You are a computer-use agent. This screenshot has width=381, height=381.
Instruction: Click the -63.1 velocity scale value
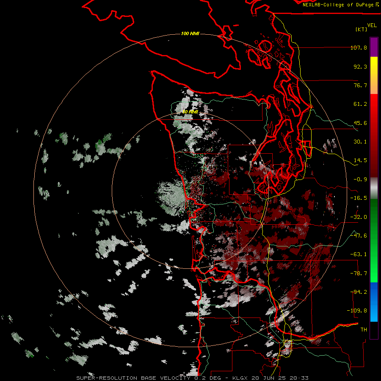359,254
